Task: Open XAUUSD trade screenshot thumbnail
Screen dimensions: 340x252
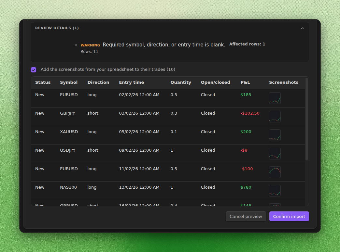Action: (x=275, y=135)
